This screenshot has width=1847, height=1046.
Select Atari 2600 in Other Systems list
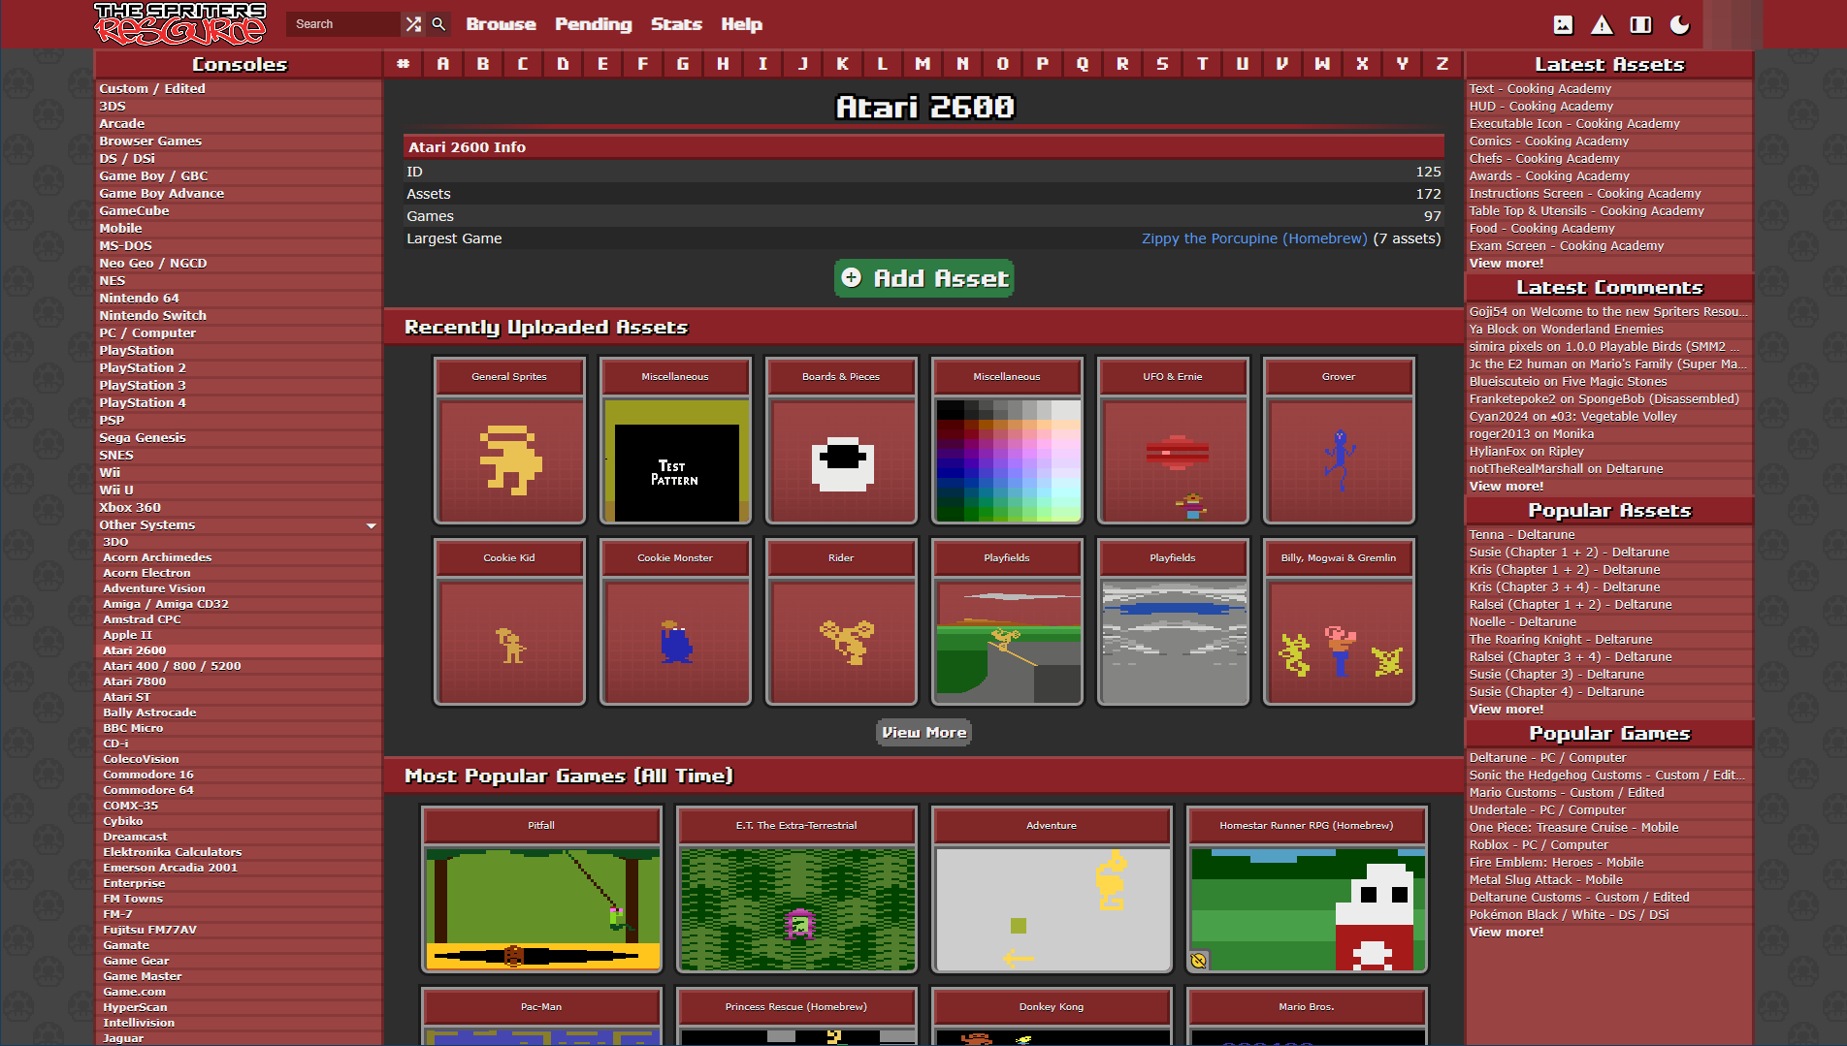(135, 650)
